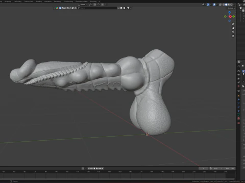The height and width of the screenshot is (183, 245).
Task: Open object type visibility dropdown
Action: coord(204,5)
